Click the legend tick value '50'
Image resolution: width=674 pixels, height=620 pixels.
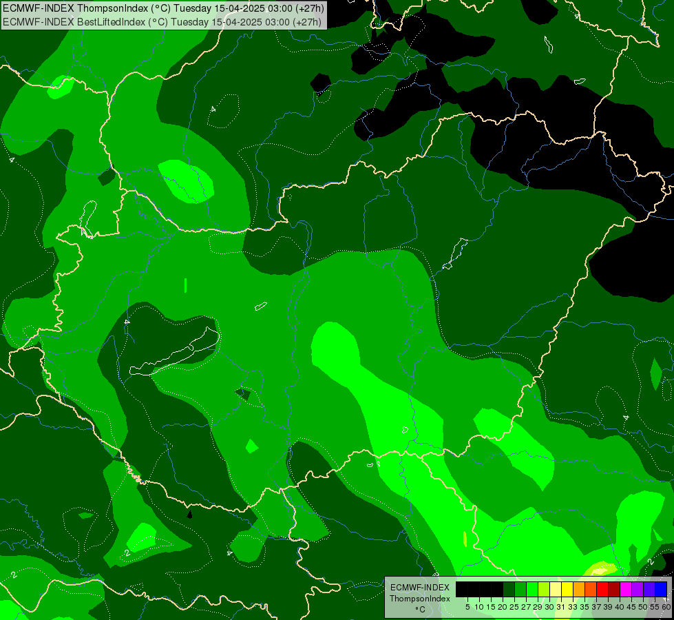643,607
